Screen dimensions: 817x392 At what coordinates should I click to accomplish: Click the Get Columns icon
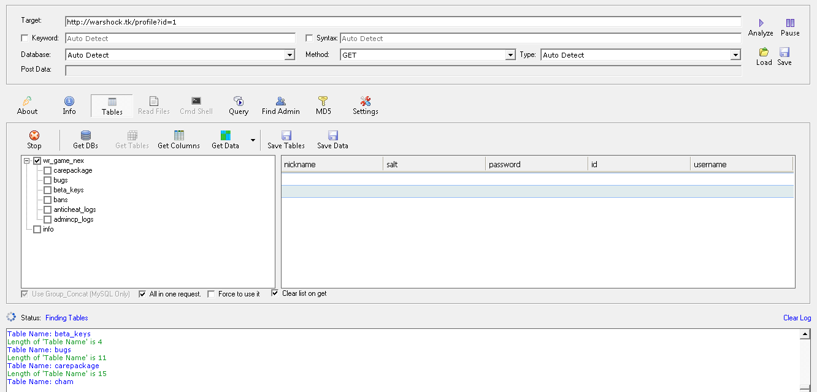click(x=178, y=135)
